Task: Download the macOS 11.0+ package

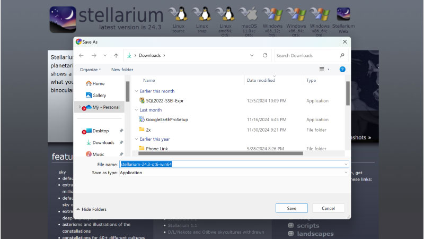Action: 249,21
